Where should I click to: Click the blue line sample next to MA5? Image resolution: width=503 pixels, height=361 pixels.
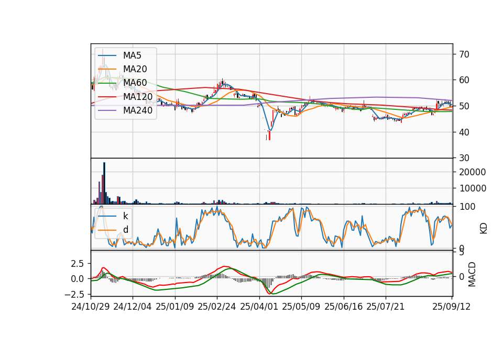107,55
